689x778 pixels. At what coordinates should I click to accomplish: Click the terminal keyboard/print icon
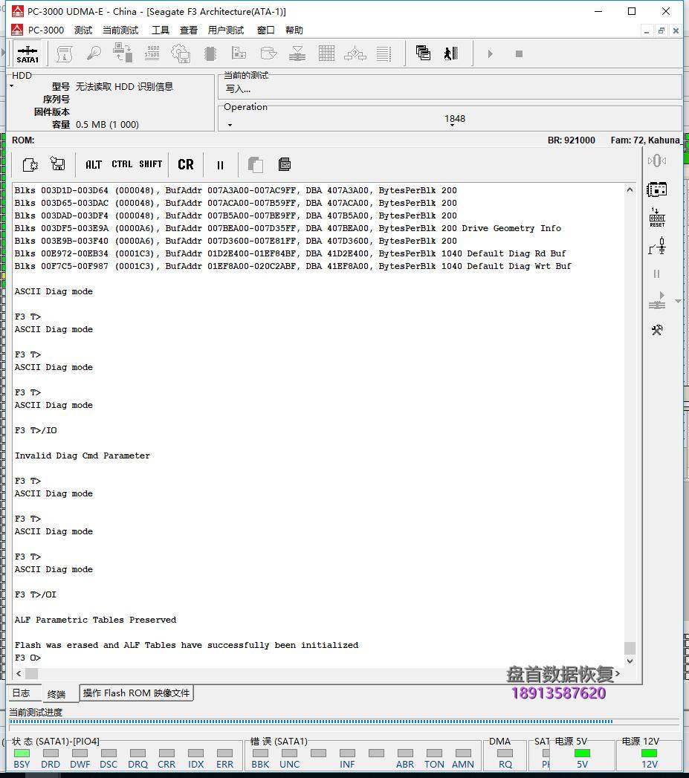(x=285, y=164)
